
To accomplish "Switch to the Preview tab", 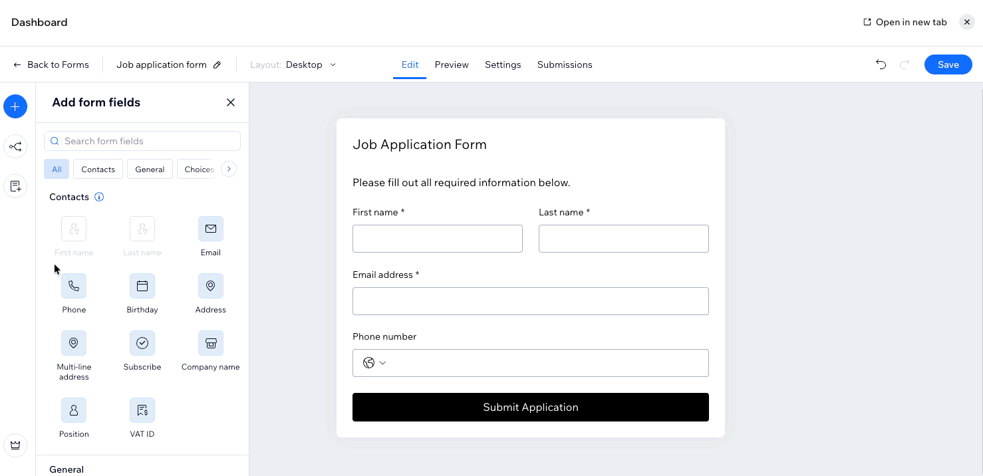I will [452, 64].
